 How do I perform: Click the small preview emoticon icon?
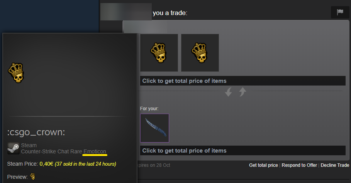point(33,176)
